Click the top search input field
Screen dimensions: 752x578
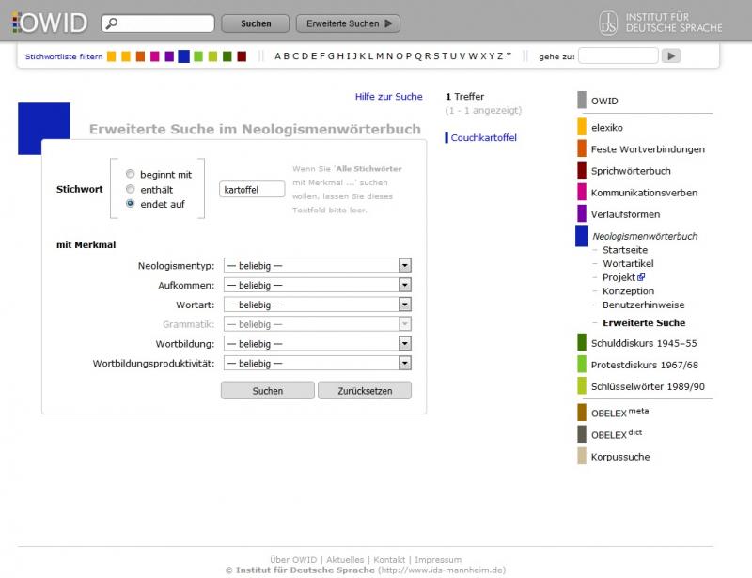pos(158,23)
